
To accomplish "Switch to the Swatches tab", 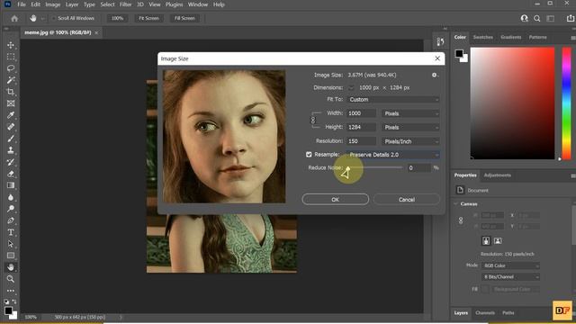I will (482, 37).
